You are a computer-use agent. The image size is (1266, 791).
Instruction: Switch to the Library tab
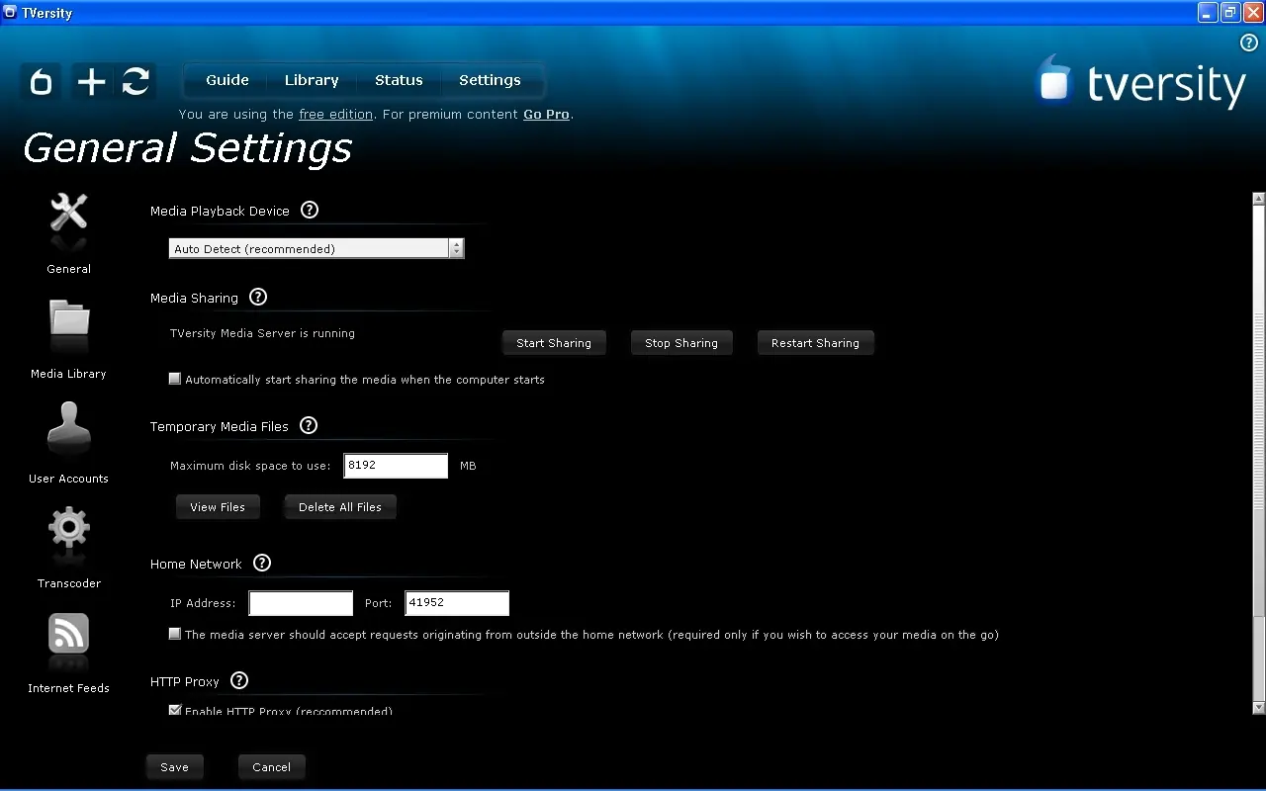(x=312, y=80)
